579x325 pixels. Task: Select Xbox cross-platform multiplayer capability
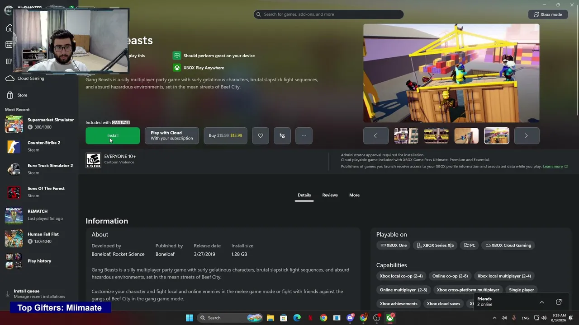[x=468, y=290]
